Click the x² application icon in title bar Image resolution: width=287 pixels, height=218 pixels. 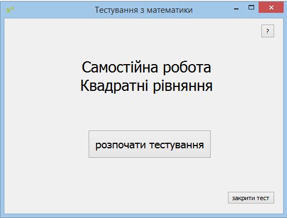pyautogui.click(x=10, y=9)
